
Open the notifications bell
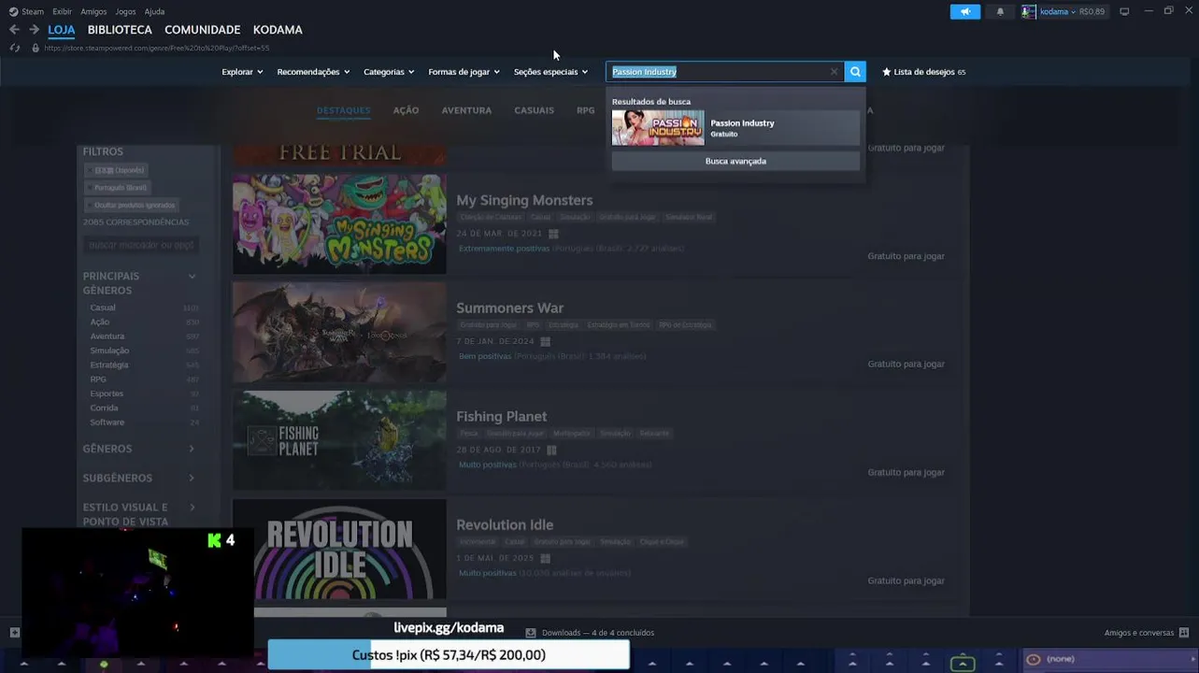click(1000, 11)
